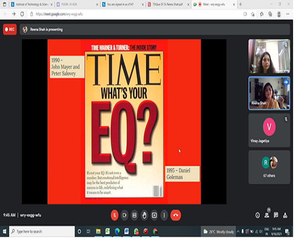
Task: Open the activities icon
Action: (285, 215)
